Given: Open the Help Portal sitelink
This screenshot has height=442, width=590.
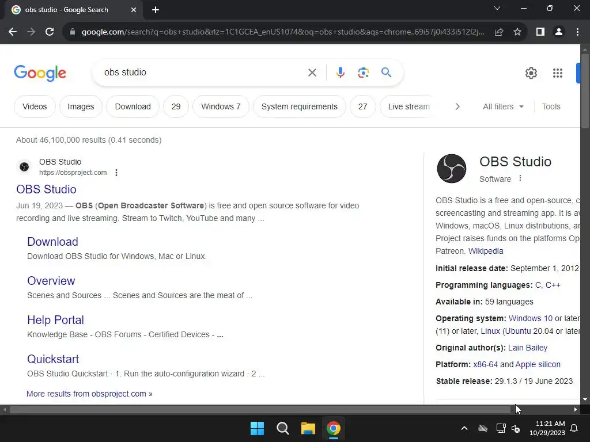Looking at the screenshot, I should (x=55, y=320).
